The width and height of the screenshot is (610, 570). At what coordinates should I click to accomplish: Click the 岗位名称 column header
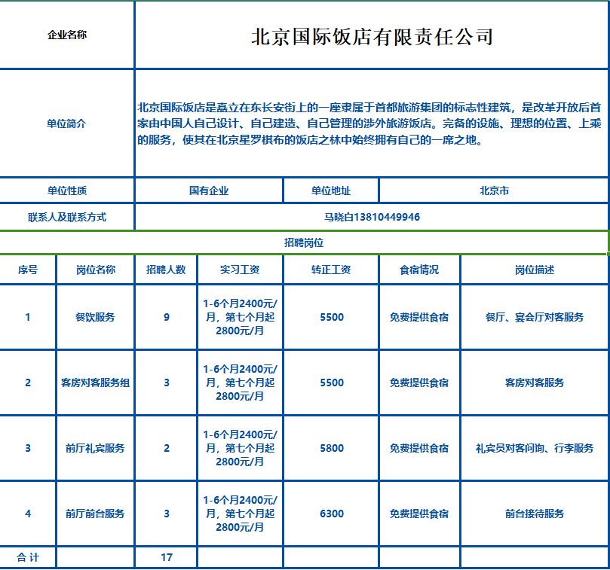tap(96, 270)
